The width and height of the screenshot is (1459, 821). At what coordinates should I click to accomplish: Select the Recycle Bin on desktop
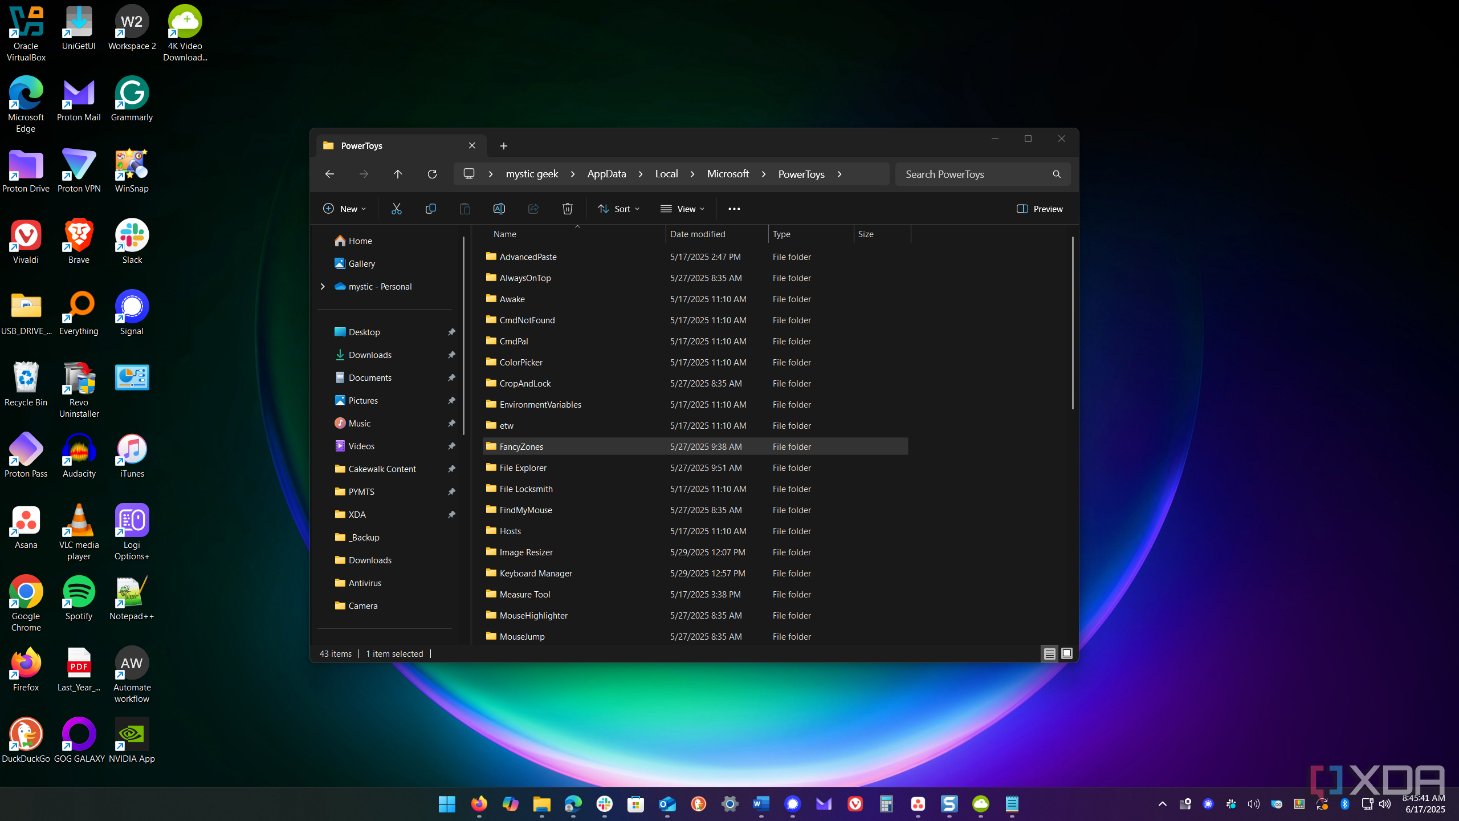pos(26,384)
